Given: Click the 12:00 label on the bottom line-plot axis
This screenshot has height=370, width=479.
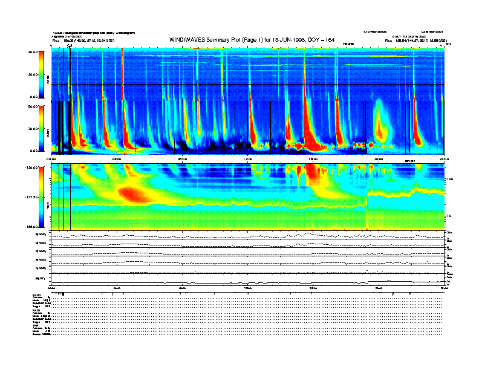Looking at the screenshot, I should coord(247,288).
